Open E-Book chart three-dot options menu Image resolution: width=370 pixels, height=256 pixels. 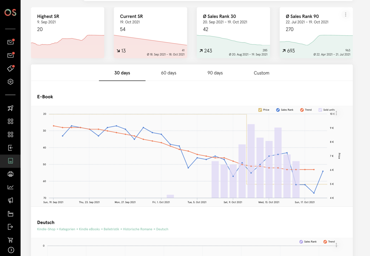(336, 113)
